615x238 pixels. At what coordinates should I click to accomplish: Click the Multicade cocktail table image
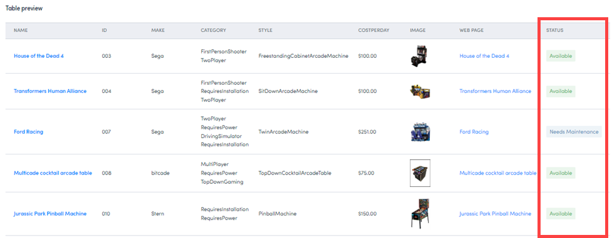[420, 173]
